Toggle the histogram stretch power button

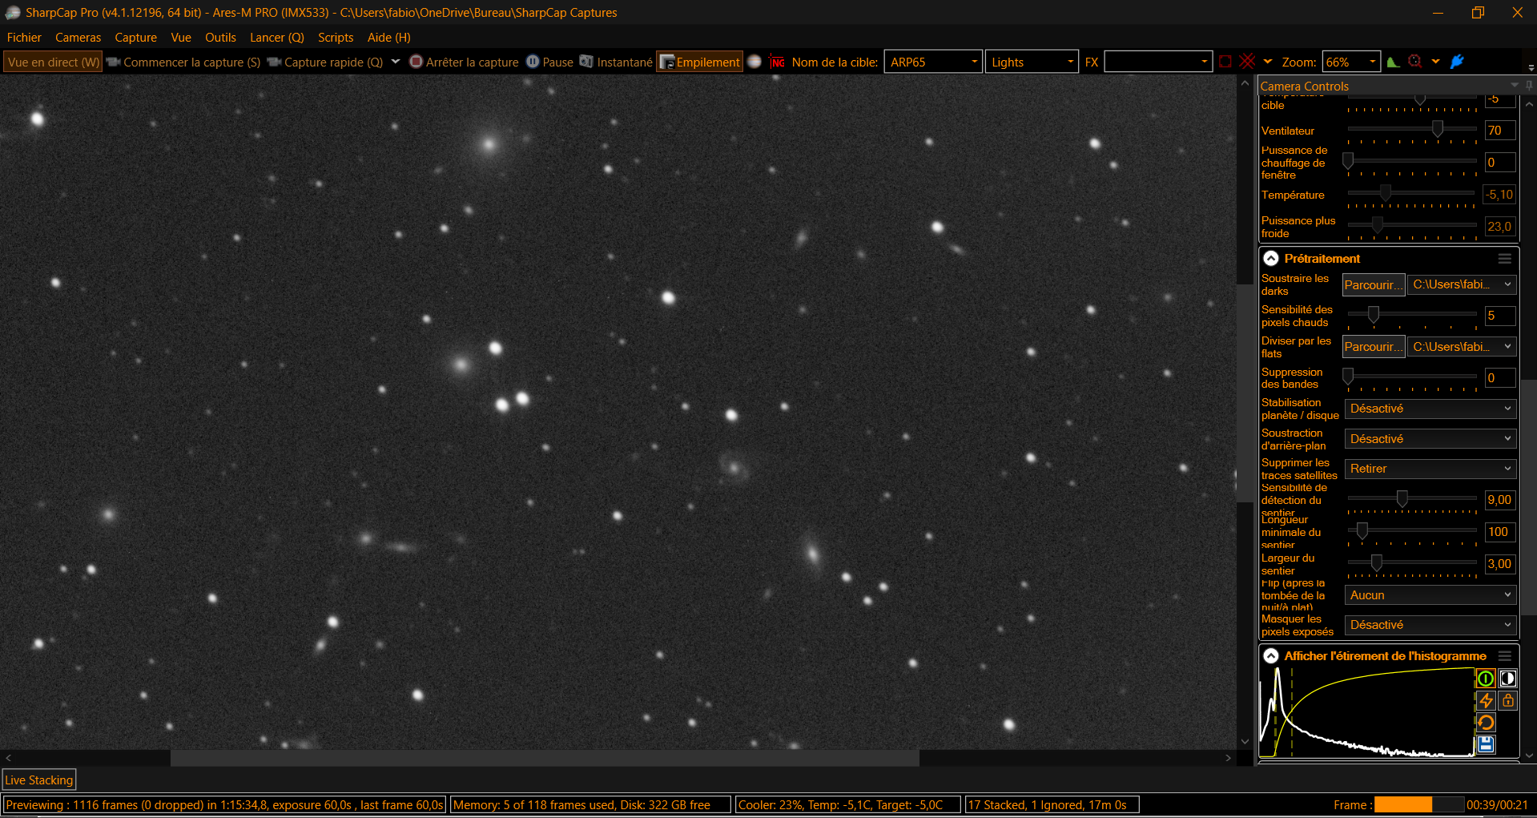(1486, 679)
